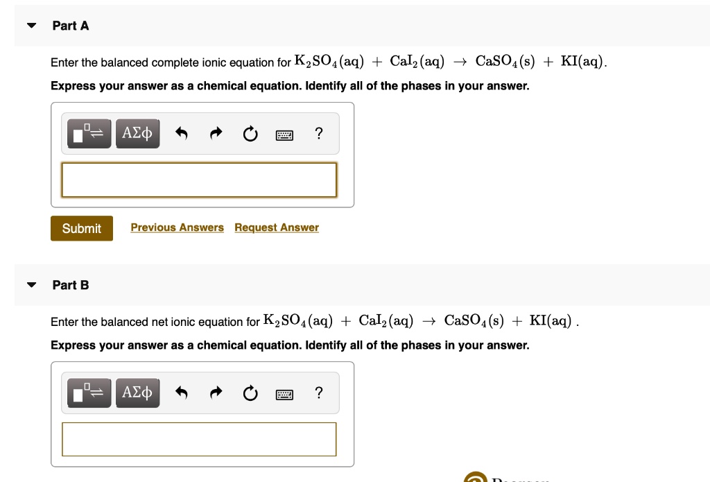
Task: Open the Greek symbols (ΑΣΦ) palette in Part A
Action: [x=137, y=133]
